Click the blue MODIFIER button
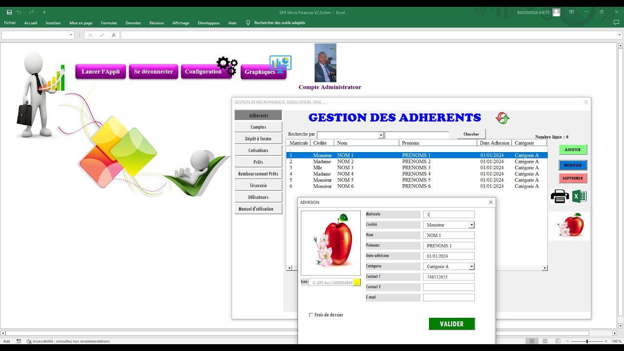624x351 pixels. tap(573, 165)
